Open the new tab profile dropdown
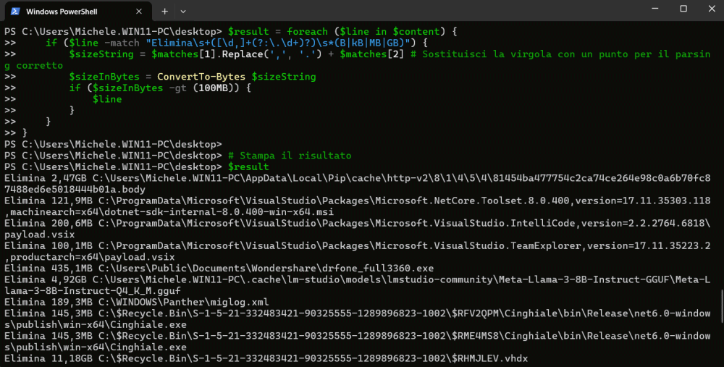Screen dimensions: 724x367 183,12
